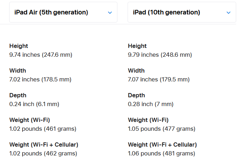Select the 1.06 pounds (481 grams) cellular weight
The width and height of the screenshot is (239, 166).
coord(161,153)
